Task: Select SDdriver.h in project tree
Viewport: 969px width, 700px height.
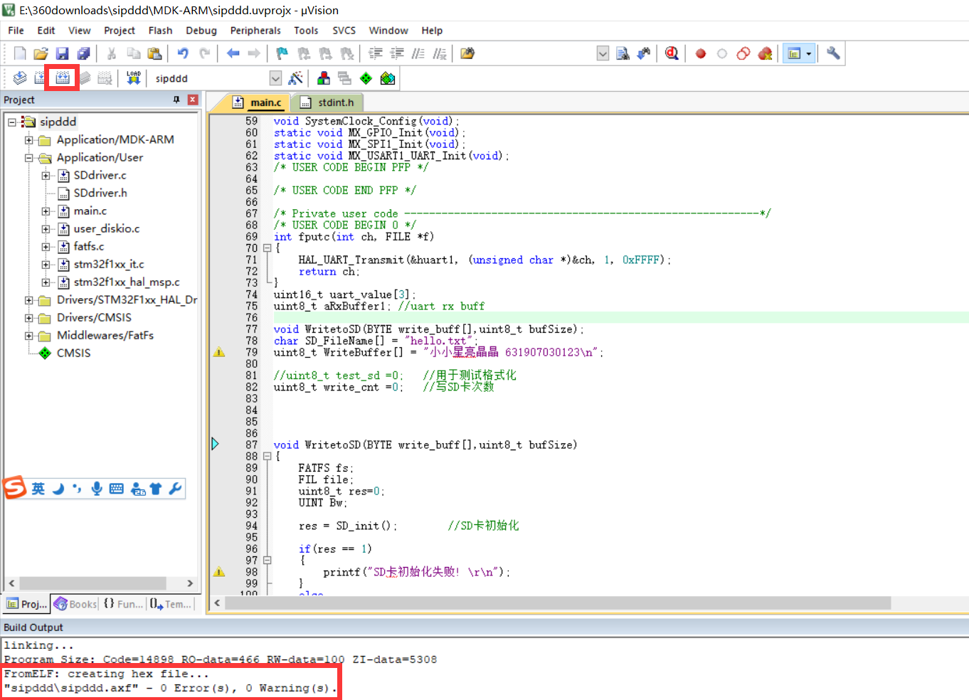Action: (100, 193)
